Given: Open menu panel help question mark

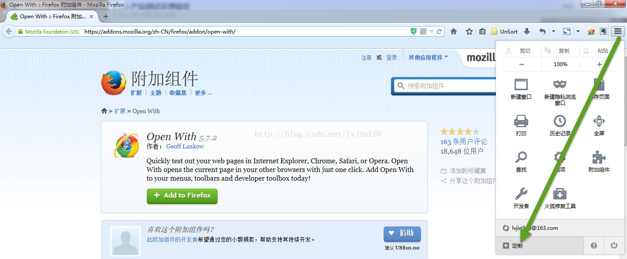Looking at the screenshot, I should tap(594, 246).
